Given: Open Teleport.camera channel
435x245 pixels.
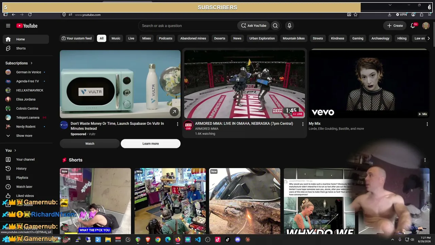Looking at the screenshot, I should pyautogui.click(x=26, y=117).
